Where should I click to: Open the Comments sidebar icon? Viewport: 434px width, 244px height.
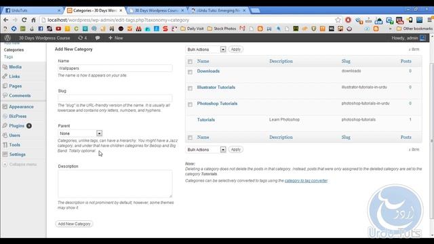(x=5, y=96)
